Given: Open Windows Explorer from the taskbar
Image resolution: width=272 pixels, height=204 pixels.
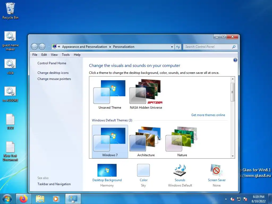Looking at the screenshot, I should [x=40, y=199].
